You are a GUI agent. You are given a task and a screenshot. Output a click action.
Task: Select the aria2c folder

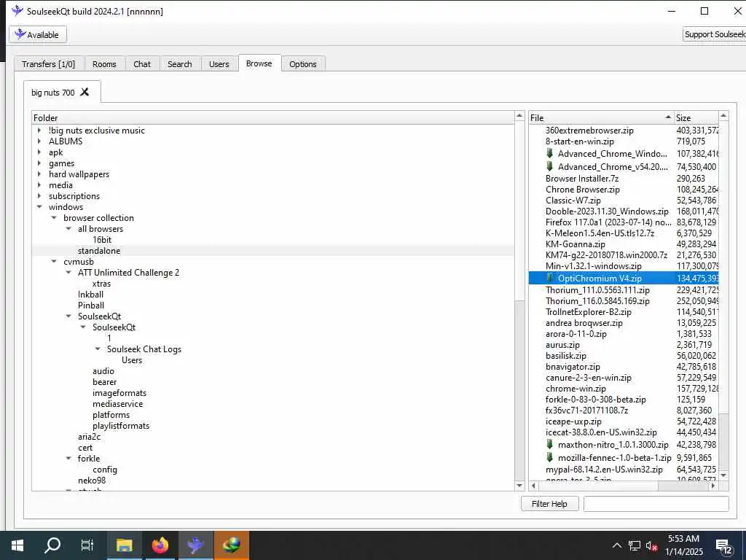(89, 437)
